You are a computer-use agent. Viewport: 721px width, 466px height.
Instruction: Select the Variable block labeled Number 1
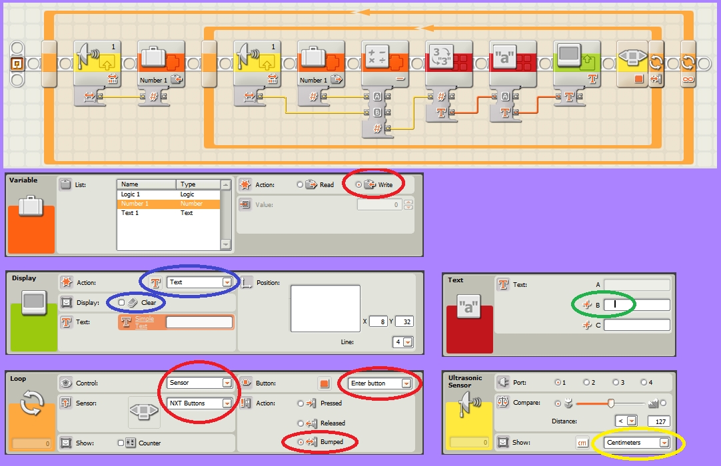point(163,63)
